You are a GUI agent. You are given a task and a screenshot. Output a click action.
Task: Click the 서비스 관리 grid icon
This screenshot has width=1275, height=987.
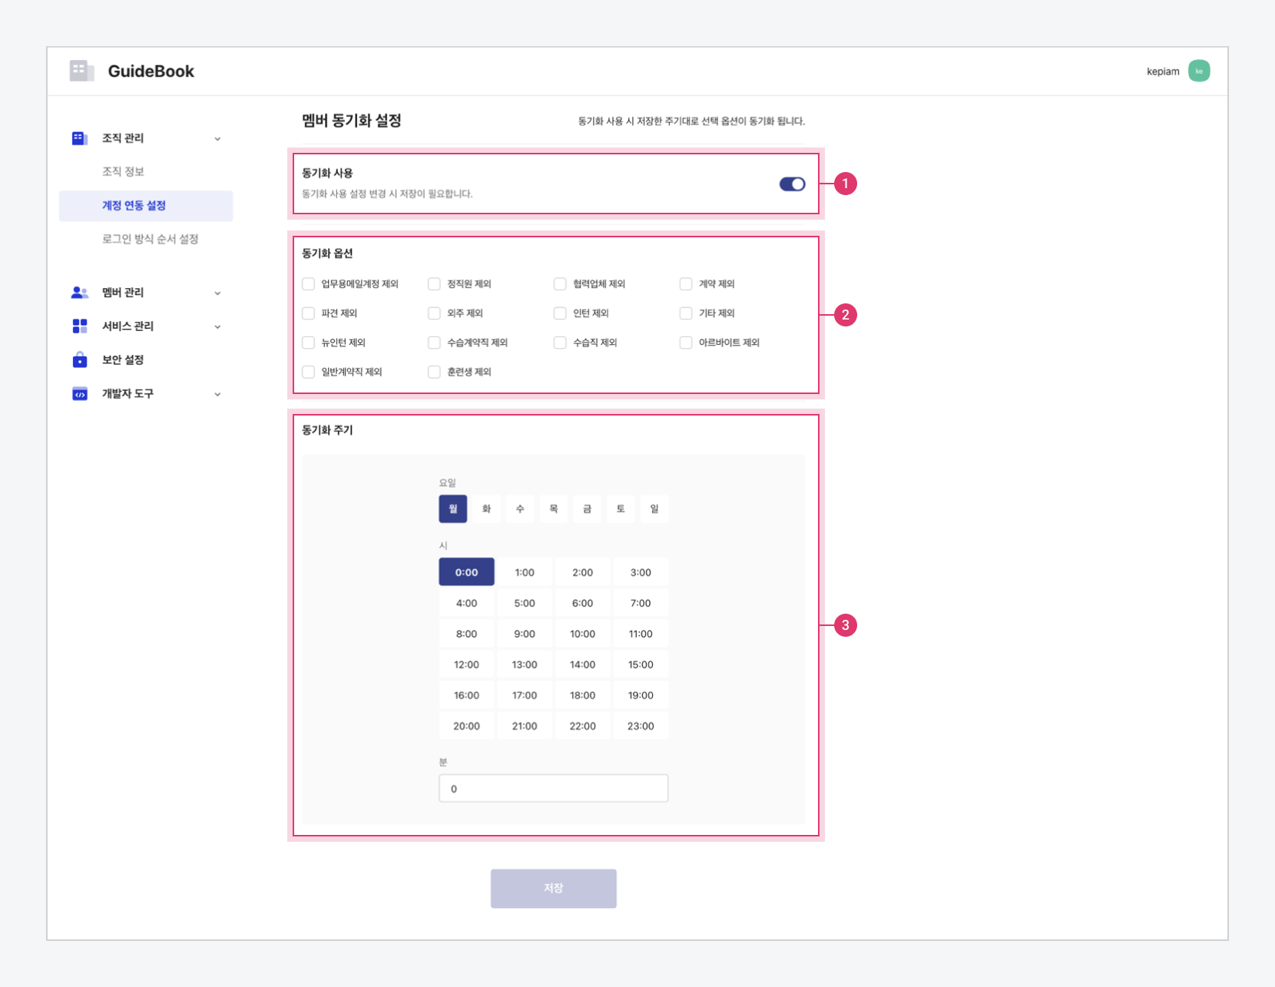(x=80, y=326)
